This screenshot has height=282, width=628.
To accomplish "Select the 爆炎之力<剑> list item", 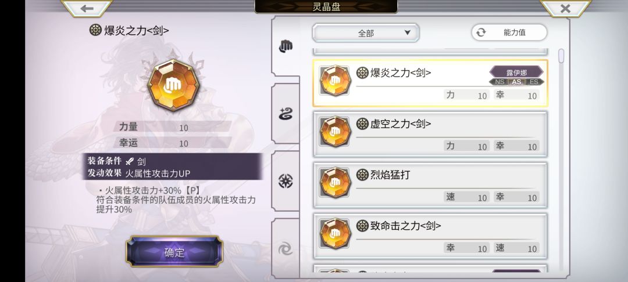I will pos(430,84).
